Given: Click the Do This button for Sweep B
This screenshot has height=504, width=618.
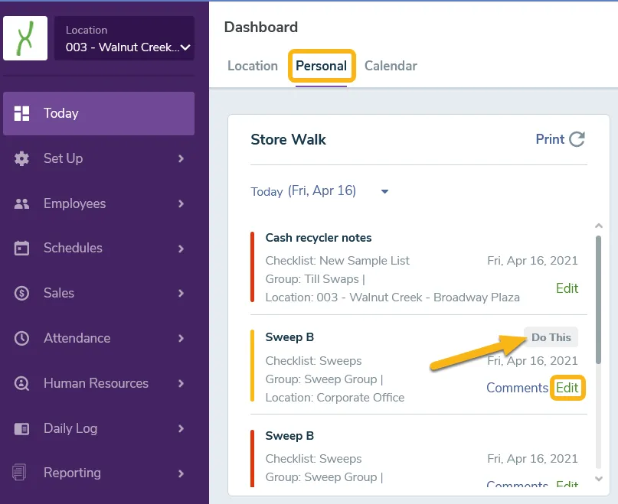Looking at the screenshot, I should pos(551,337).
